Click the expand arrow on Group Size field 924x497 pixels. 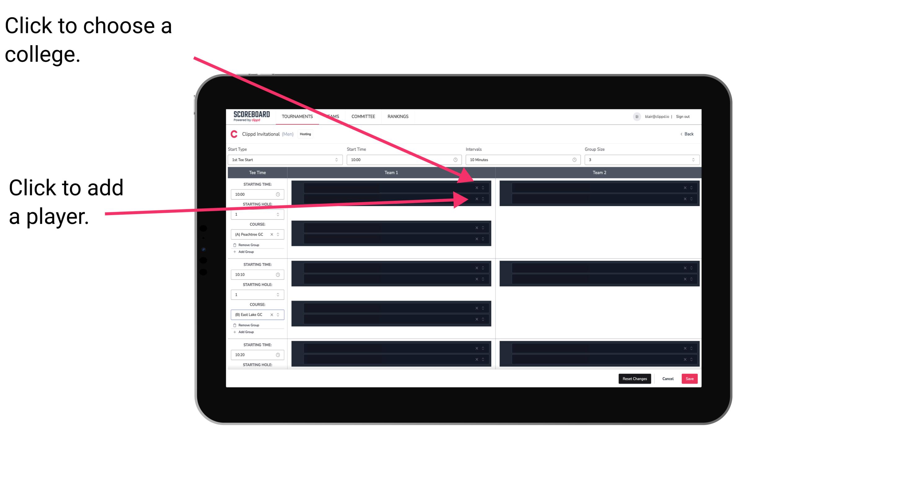click(x=693, y=160)
